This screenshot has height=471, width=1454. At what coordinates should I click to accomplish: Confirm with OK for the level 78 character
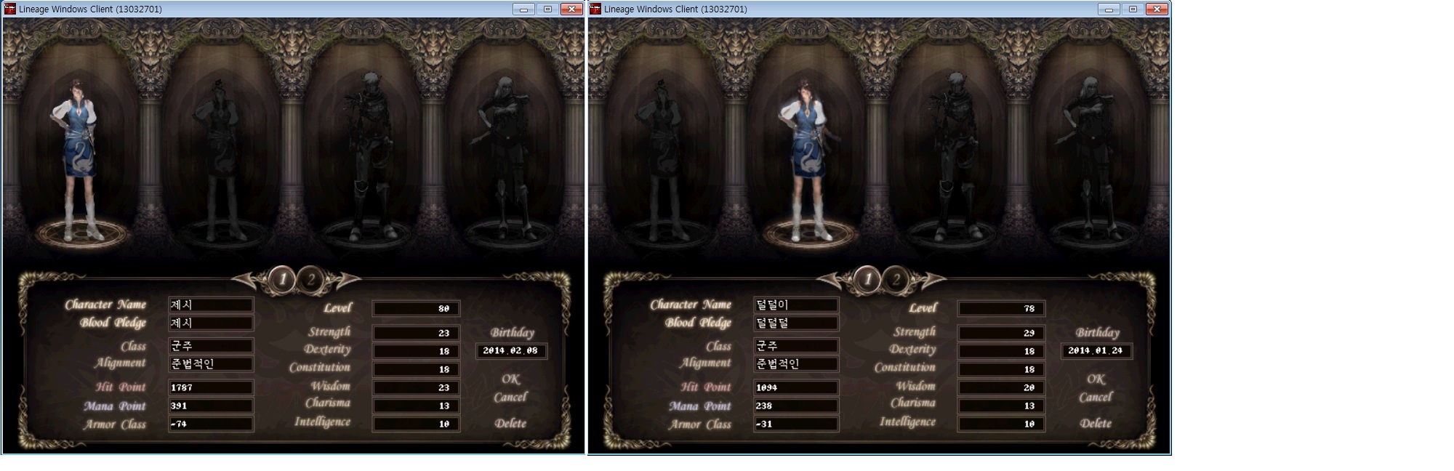pos(1096,379)
